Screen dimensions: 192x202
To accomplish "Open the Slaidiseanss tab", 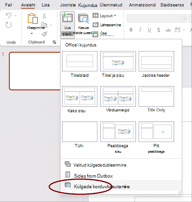I will point(172,5).
